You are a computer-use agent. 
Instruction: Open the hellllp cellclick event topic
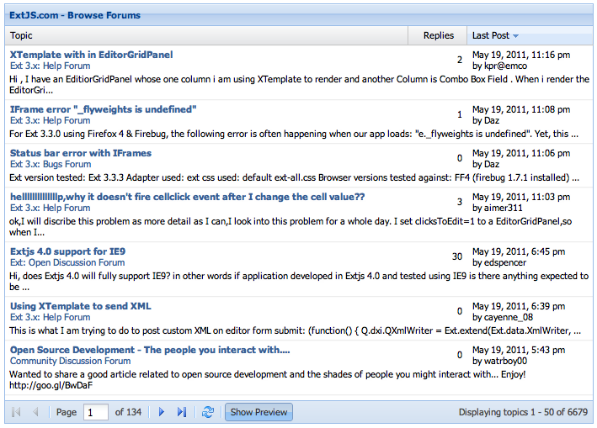point(187,197)
